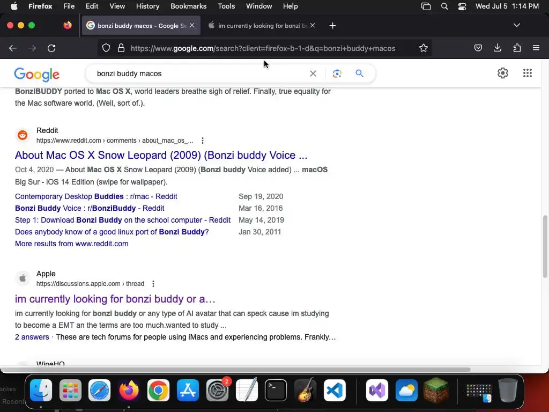Clear the Google search box with X

(x=313, y=73)
